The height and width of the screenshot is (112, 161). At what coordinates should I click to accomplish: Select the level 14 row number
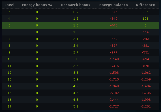10,86
